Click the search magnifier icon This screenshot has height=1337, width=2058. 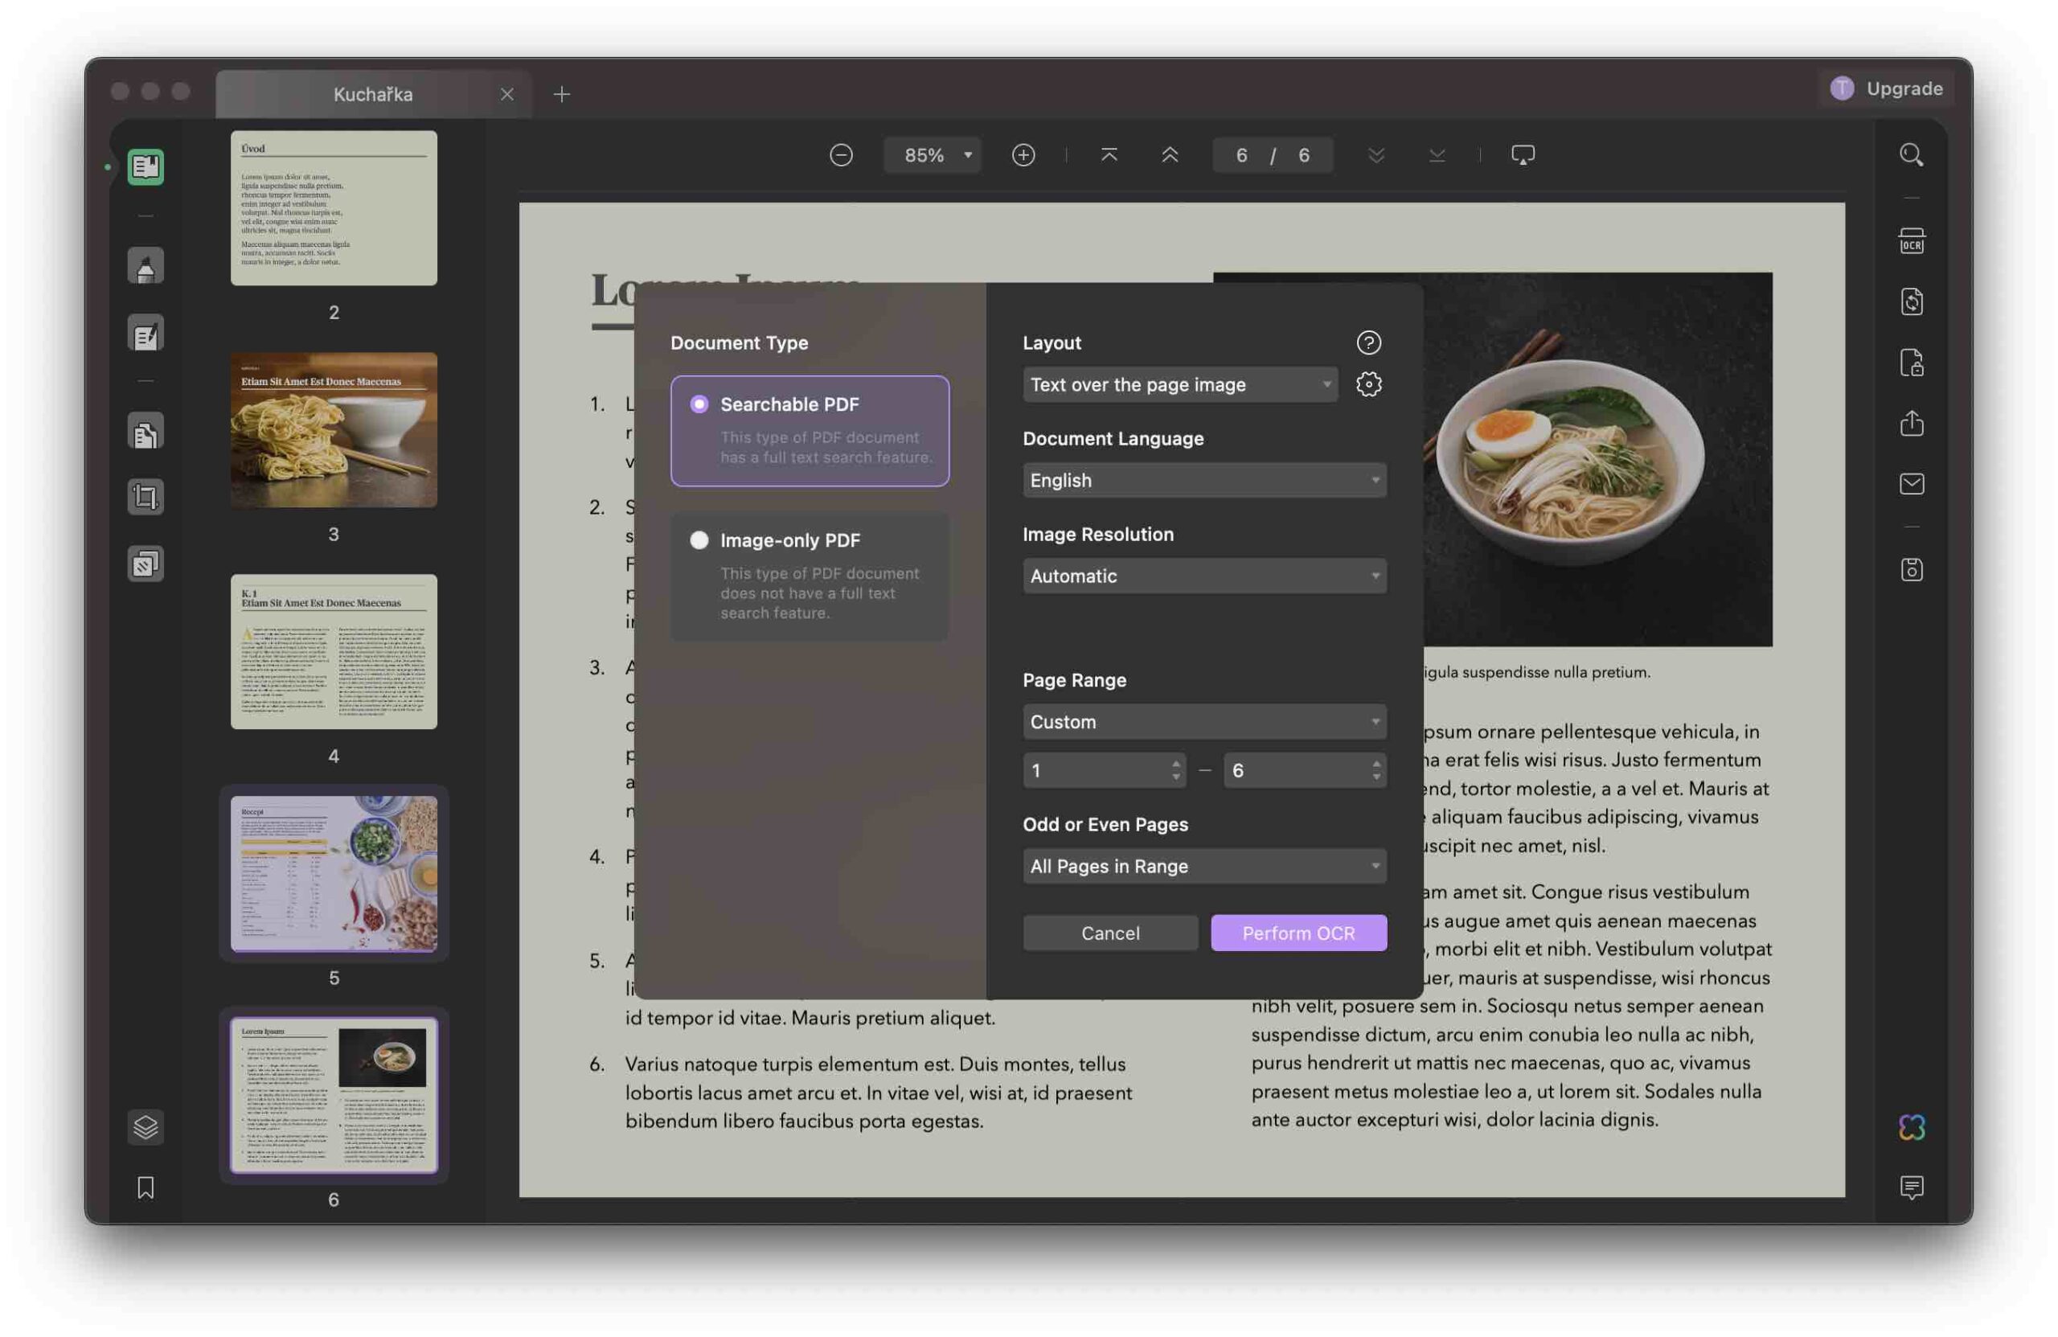(1911, 155)
